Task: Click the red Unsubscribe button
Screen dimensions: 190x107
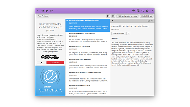Action: (x=55, y=62)
